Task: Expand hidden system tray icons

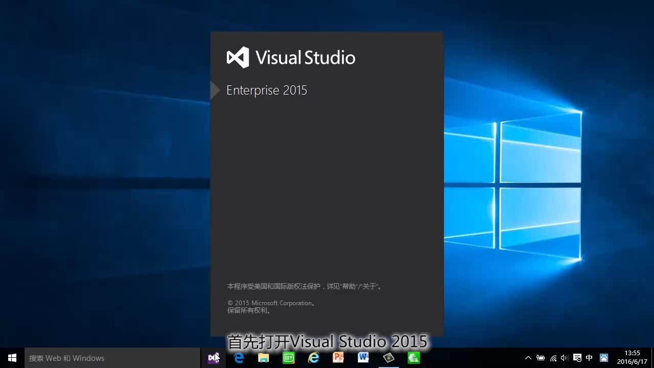Action: (x=528, y=358)
